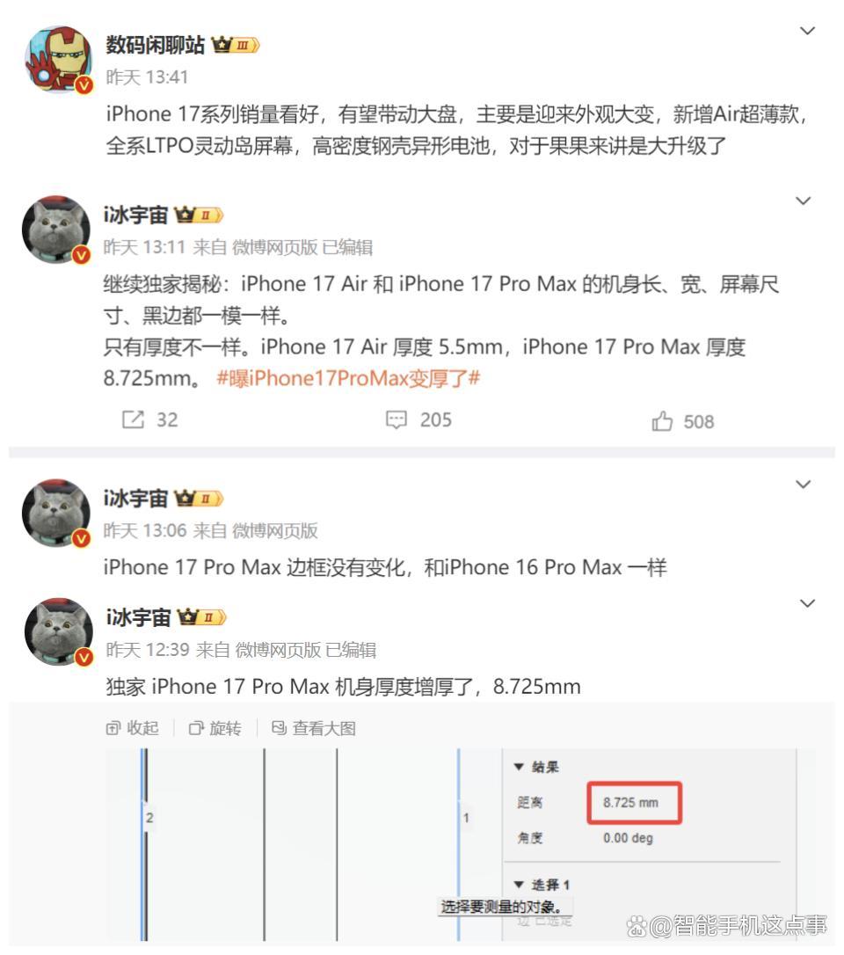Image resolution: width=844 pixels, height=955 pixels.
Task: Open chevron menu on 数码闲聊站 post
Action: (x=807, y=31)
